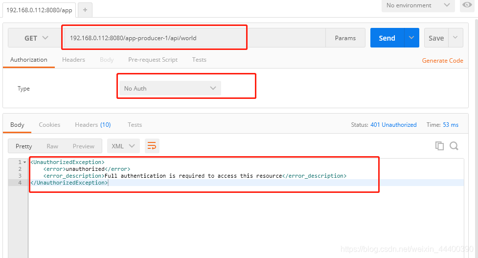Open the No Auth type dropdown
The height and width of the screenshot is (258, 478).
[170, 89]
